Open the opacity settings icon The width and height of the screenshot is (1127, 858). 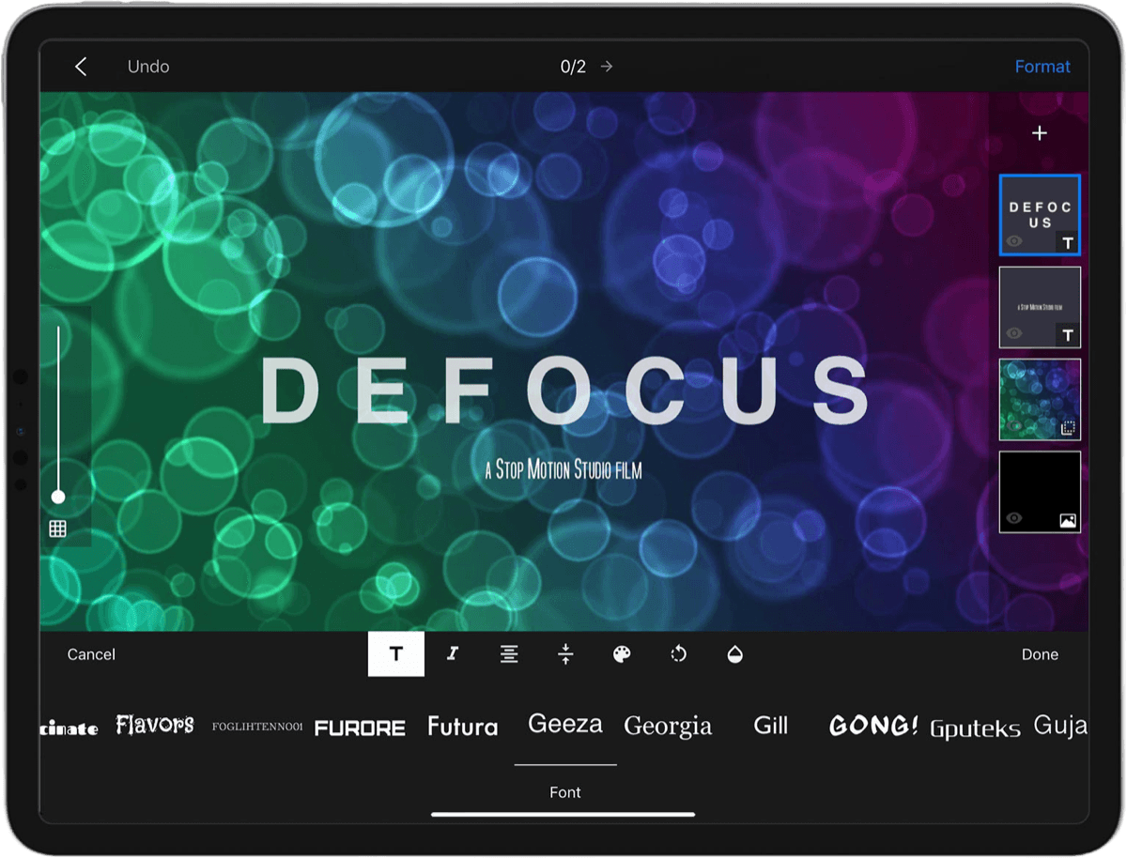tap(735, 654)
